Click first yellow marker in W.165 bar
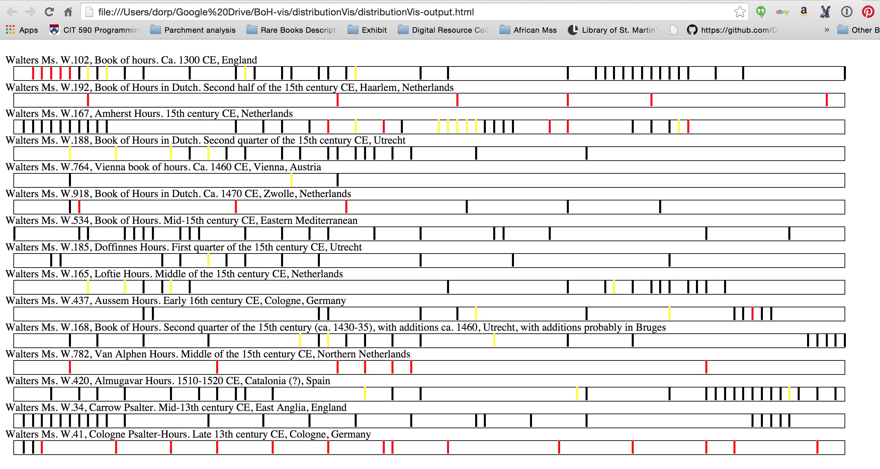The image size is (880, 469). pyautogui.click(x=88, y=287)
